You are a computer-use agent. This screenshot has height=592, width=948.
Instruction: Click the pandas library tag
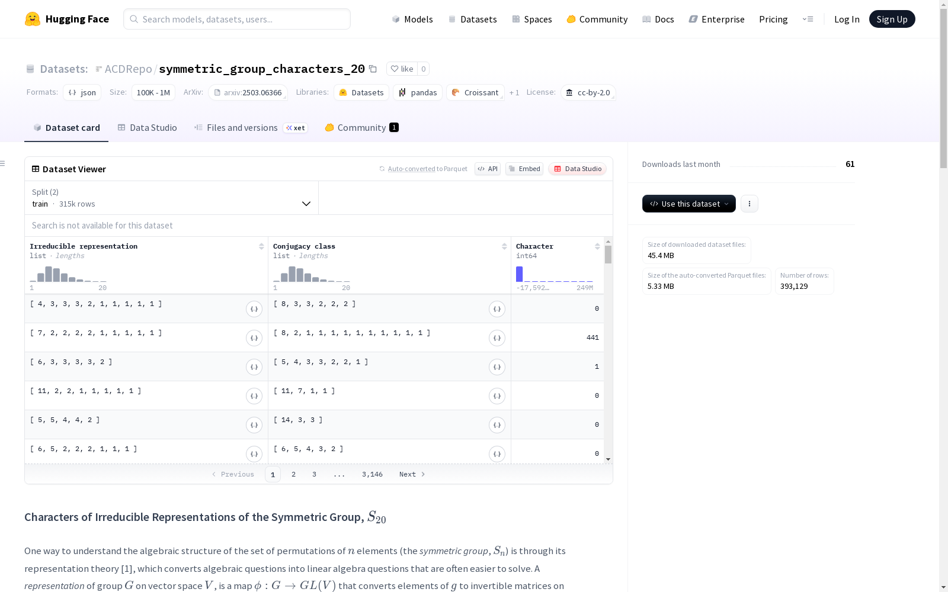418,92
